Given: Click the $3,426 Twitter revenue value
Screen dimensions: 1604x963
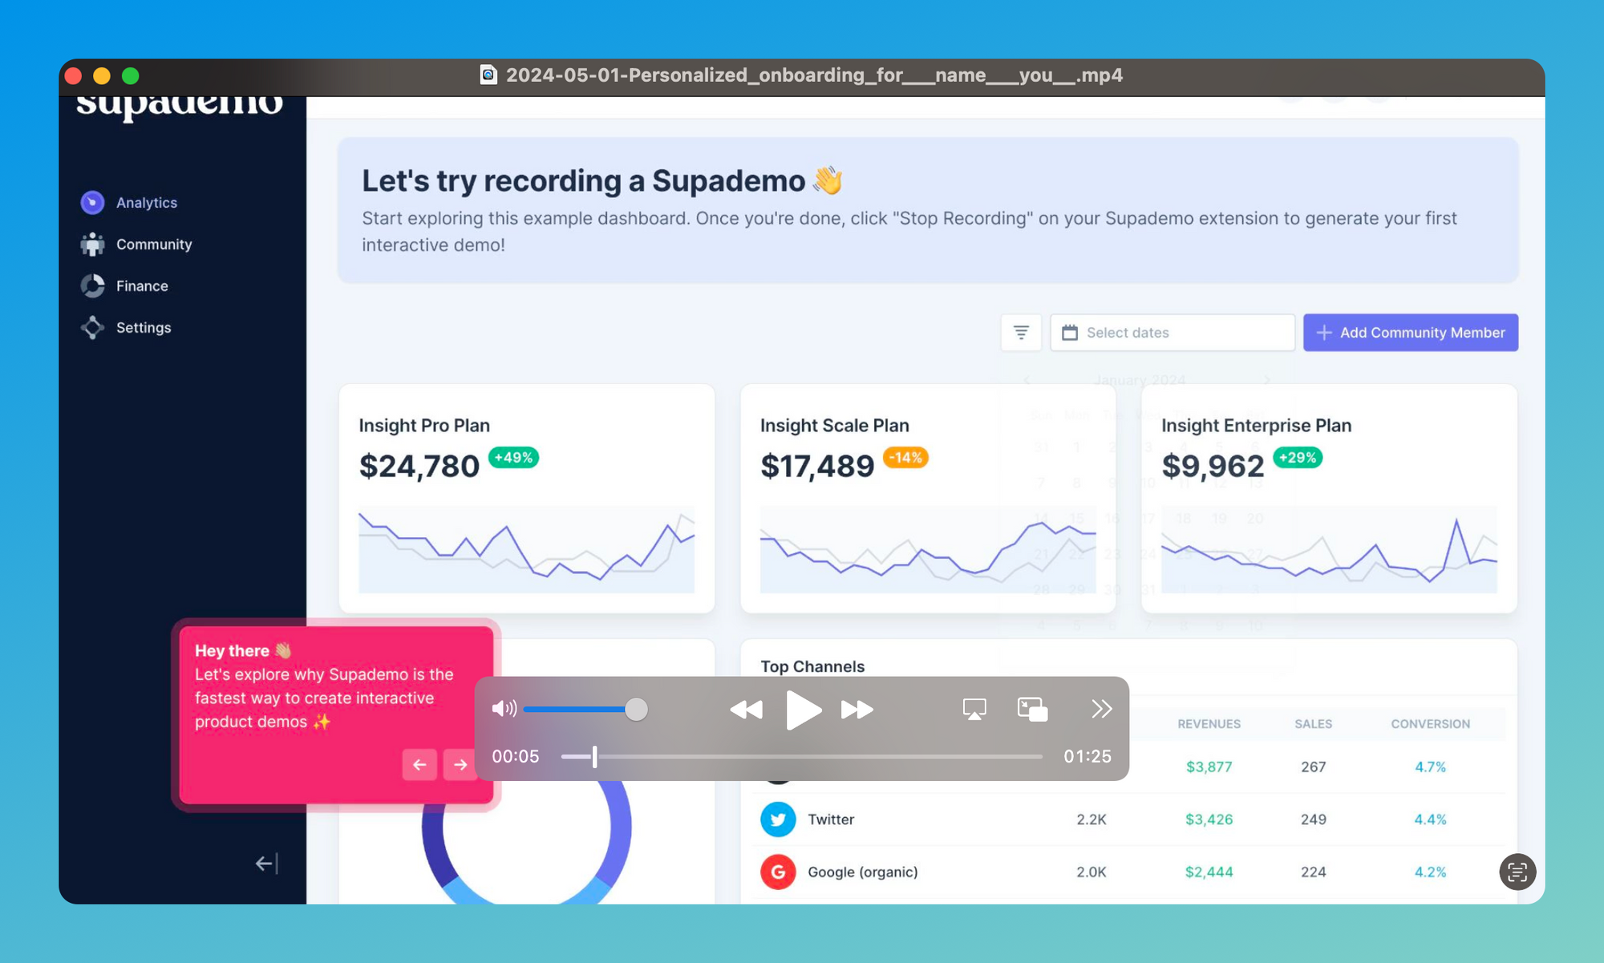Looking at the screenshot, I should click(x=1209, y=819).
